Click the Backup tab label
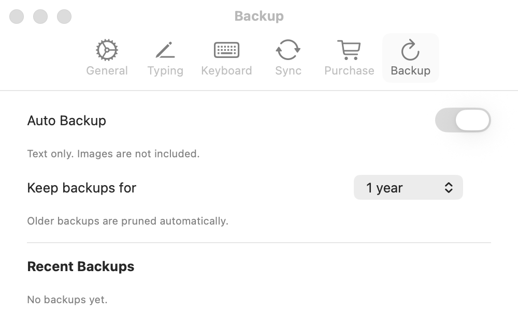The height and width of the screenshot is (327, 518). [410, 70]
